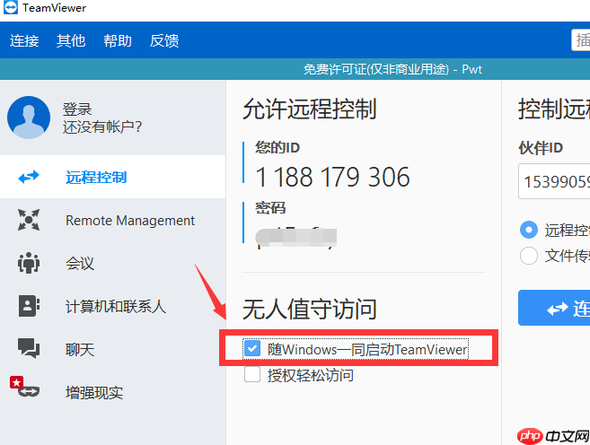Check the 授权轻松访问 checkbox
Screen dimensions: 590x445
pos(252,374)
